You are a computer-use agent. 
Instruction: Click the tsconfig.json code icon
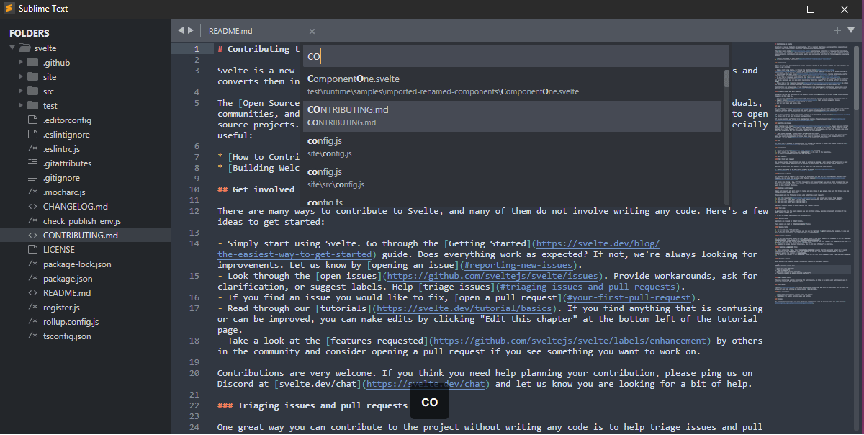click(x=32, y=336)
